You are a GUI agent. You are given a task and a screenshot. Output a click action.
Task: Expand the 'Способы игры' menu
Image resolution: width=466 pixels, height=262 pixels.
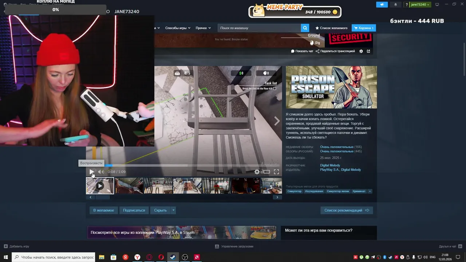pyautogui.click(x=178, y=28)
